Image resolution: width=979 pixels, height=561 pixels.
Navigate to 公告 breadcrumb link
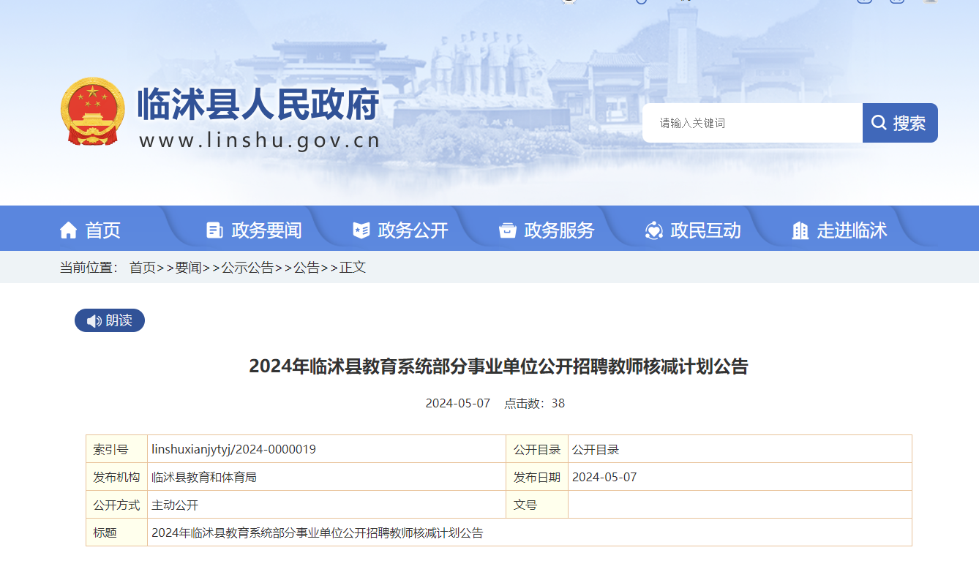click(307, 268)
